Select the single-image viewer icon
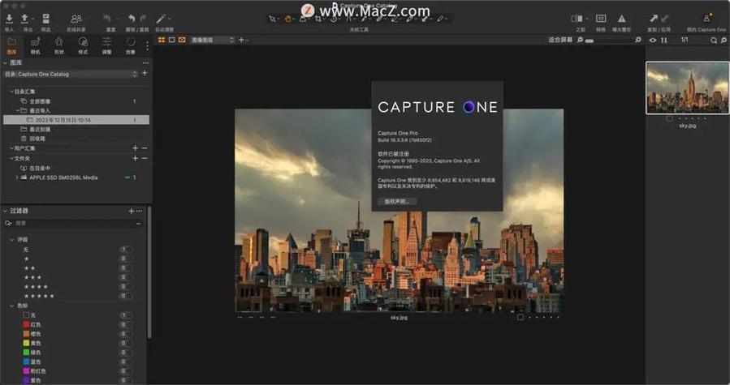Viewport: 730px width, 385px height. (172, 40)
